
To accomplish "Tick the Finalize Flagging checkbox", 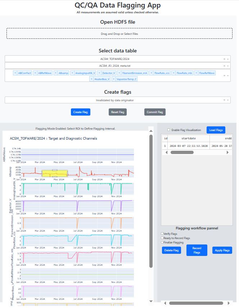I will pos(162,242).
